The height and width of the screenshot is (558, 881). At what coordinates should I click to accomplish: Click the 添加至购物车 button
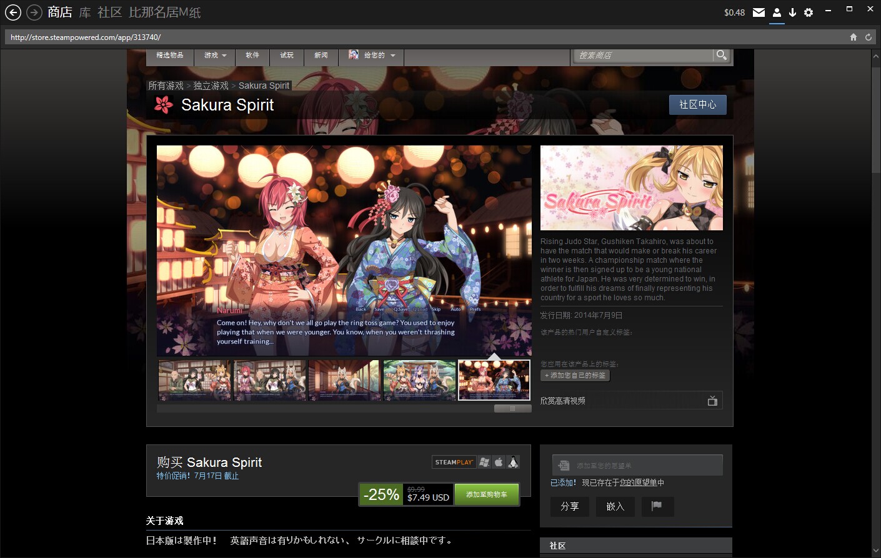coord(487,494)
